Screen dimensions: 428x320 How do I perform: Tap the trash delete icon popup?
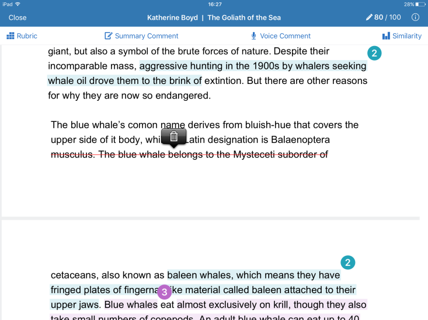click(x=174, y=136)
